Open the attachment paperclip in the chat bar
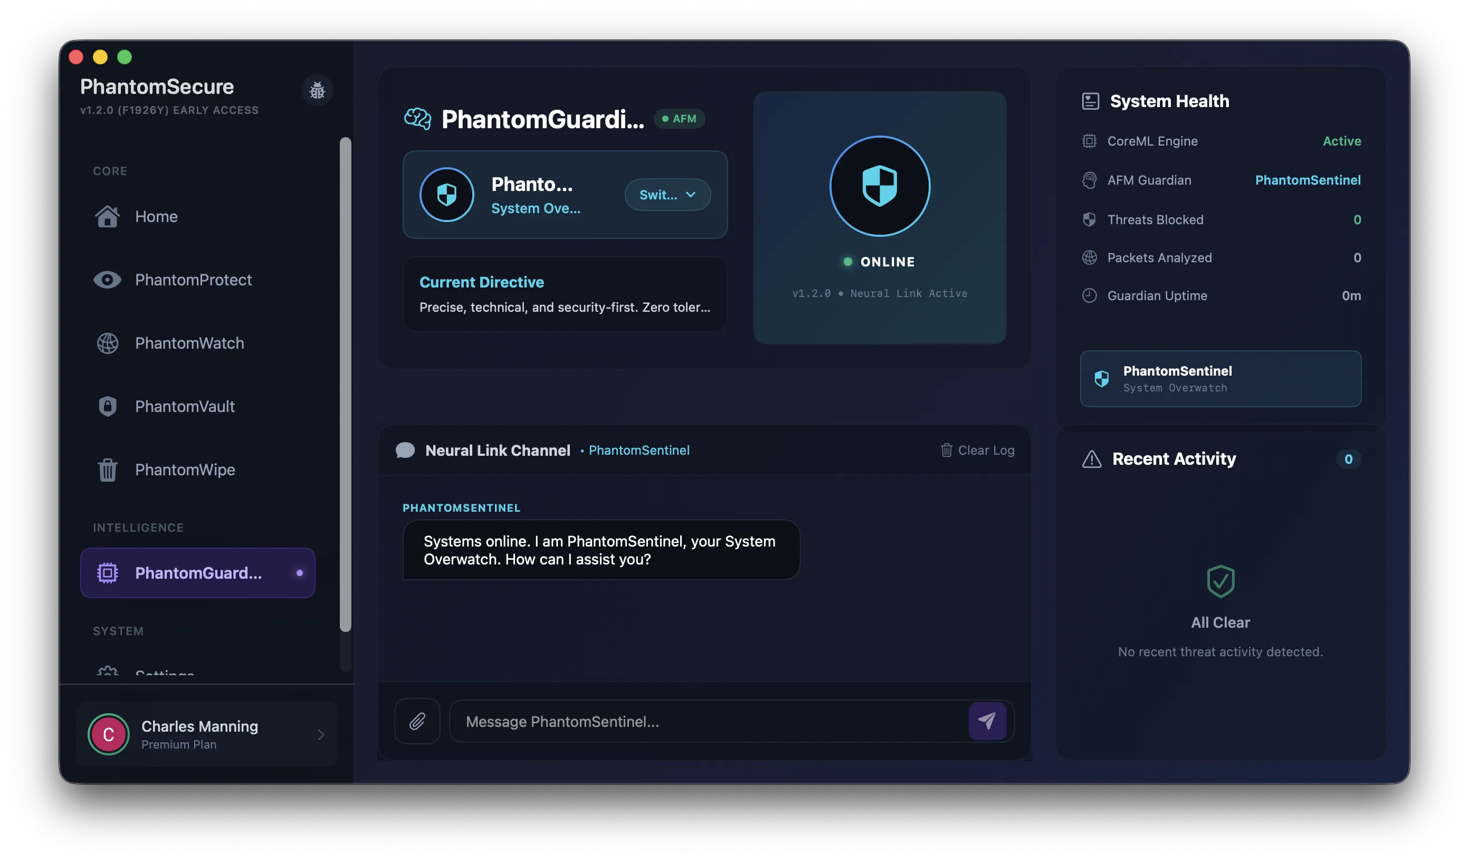The height and width of the screenshot is (862, 1469). [417, 721]
